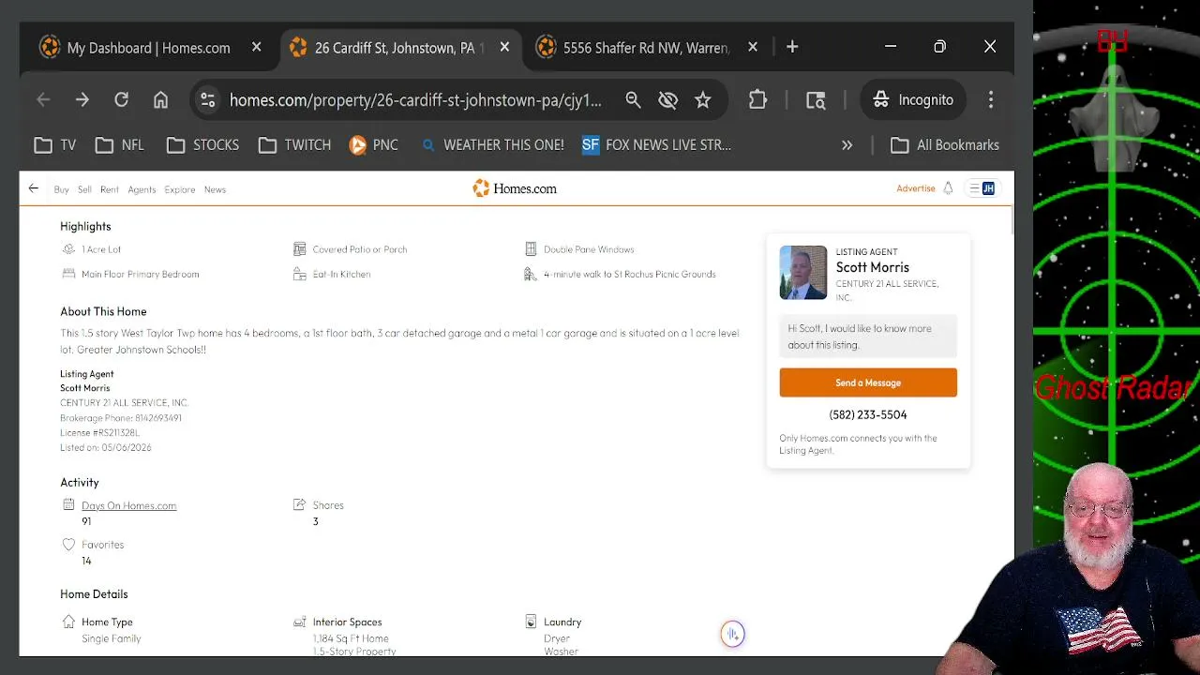The image size is (1200, 675).
Task: Open the All Bookmarks folder
Action: coord(945,145)
